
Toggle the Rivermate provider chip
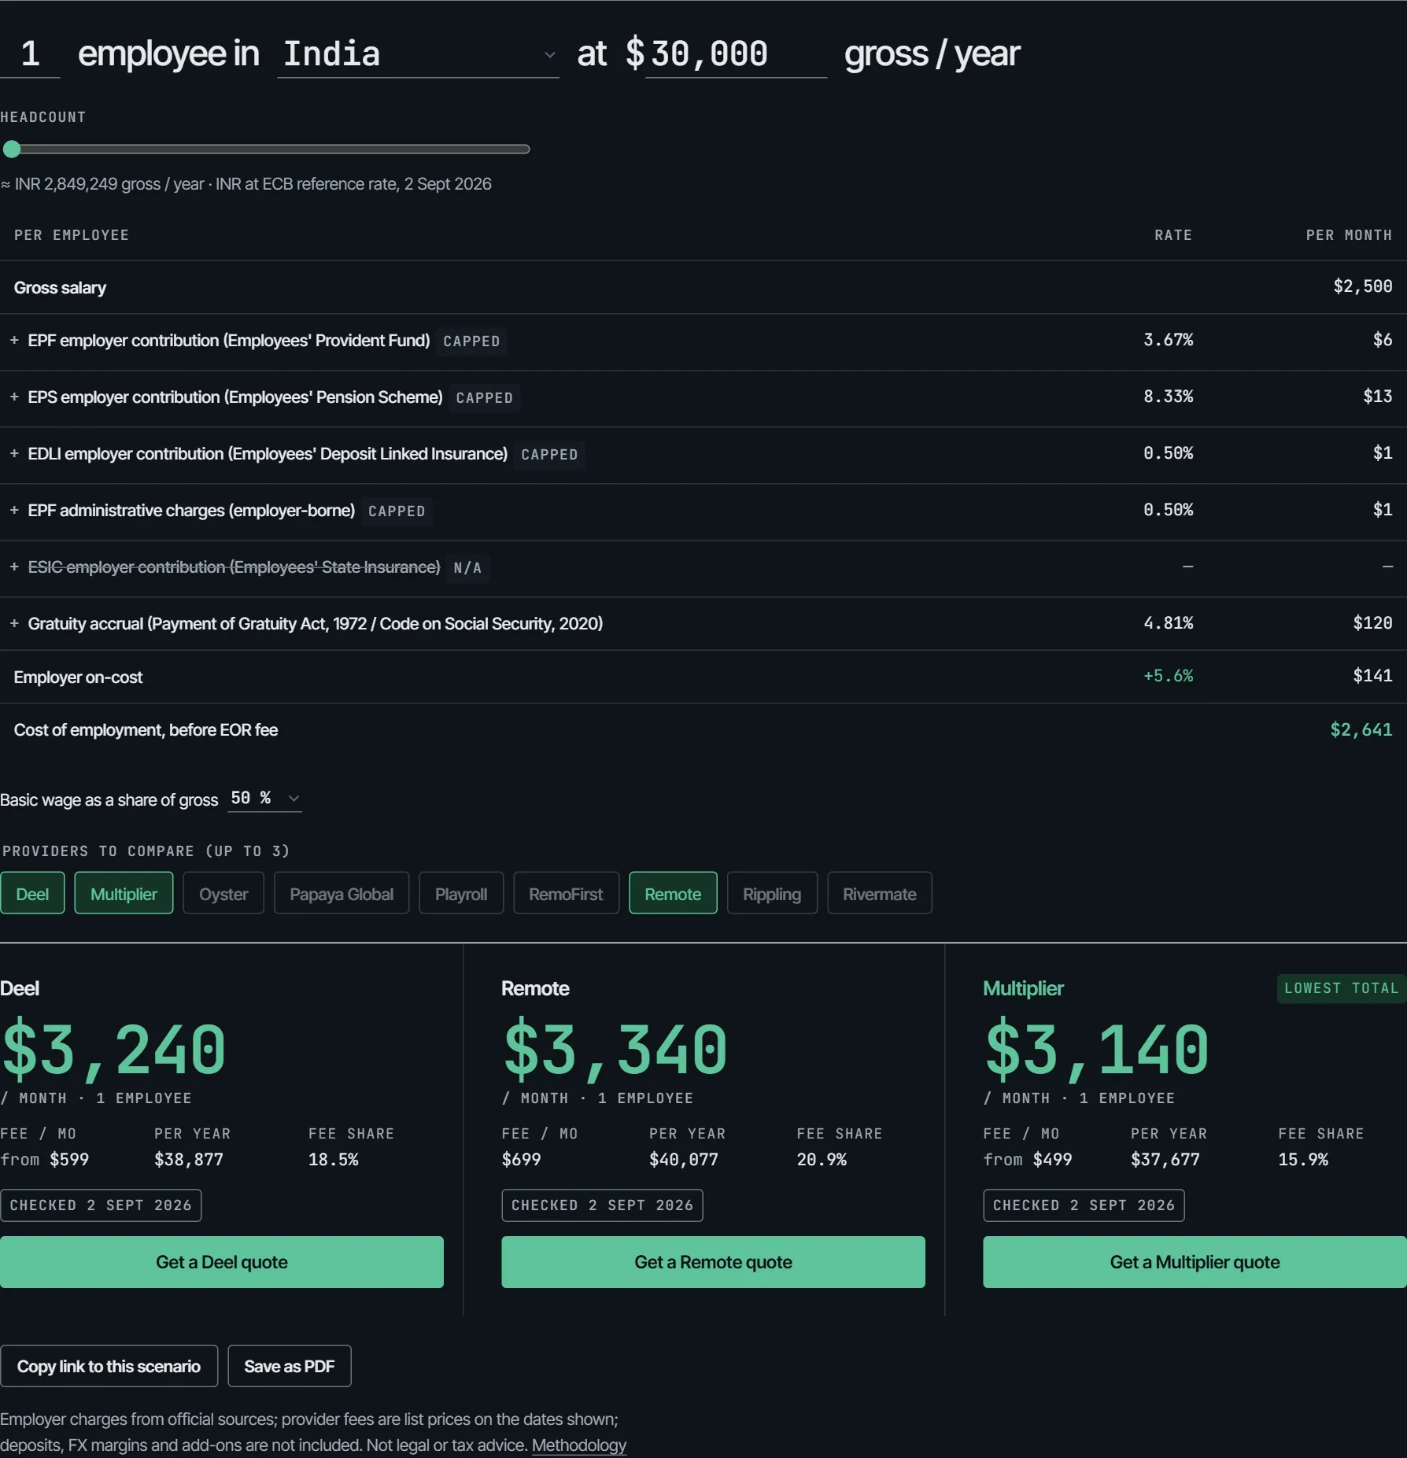[880, 894]
